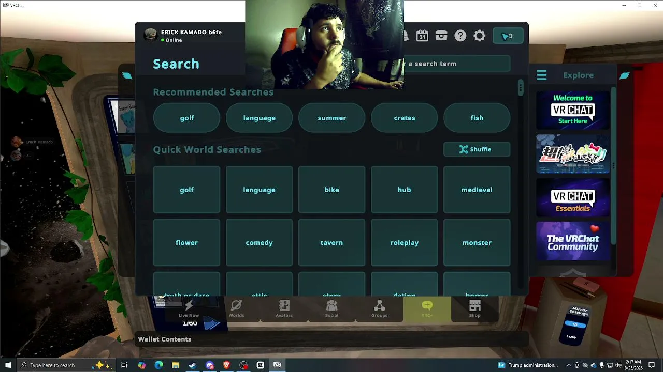Image resolution: width=663 pixels, height=372 pixels.
Task: Click the Wallet Contents label
Action: pos(165,339)
